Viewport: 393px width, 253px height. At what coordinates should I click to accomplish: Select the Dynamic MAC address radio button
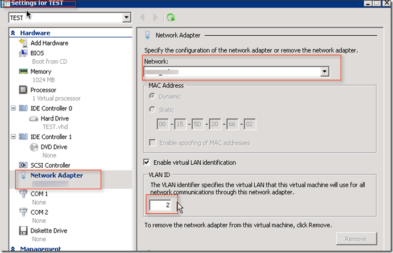click(152, 96)
